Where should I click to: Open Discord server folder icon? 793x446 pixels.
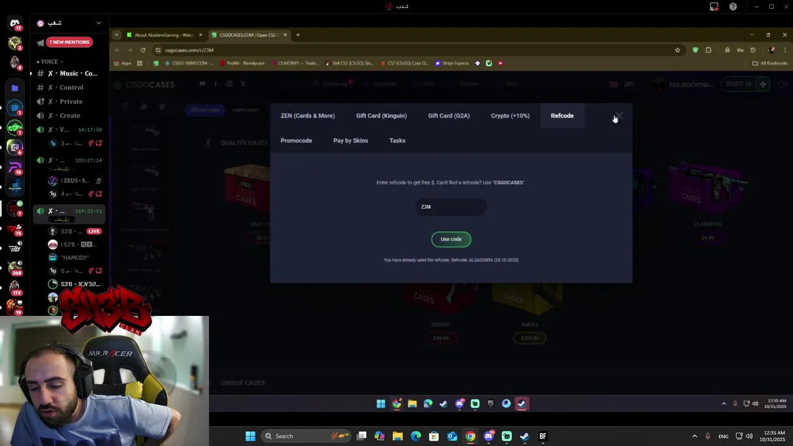coord(15,88)
